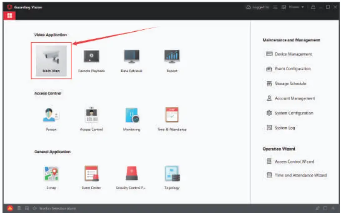
Task: Launch the Event Center module
Action: pos(91,177)
